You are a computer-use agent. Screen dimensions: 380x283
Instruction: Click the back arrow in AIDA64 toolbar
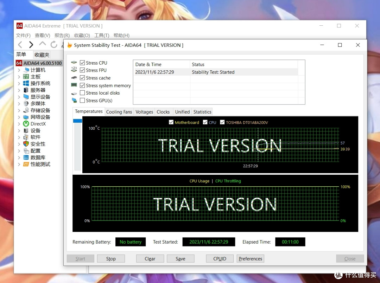[x=20, y=45]
